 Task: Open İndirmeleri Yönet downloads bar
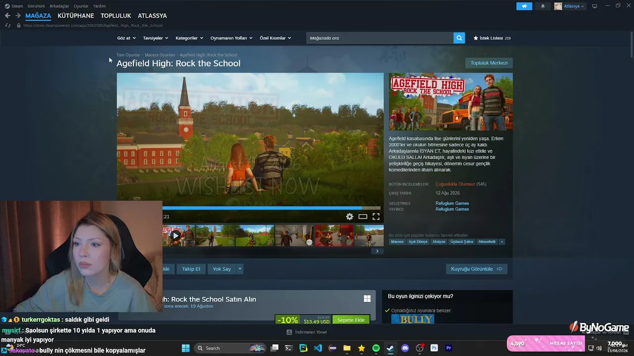click(307, 332)
